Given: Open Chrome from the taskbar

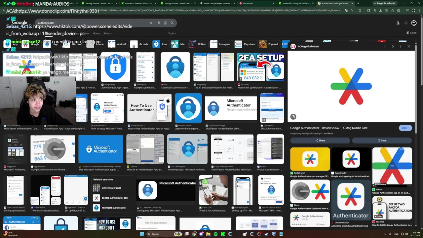Looking at the screenshot, I should (x=194, y=234).
